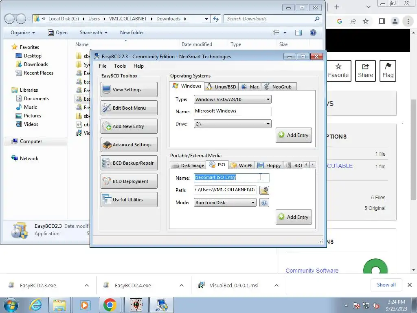Click Explorer help question-mark icon
Screen dimensions: 417x313
pyautogui.click(x=313, y=33)
